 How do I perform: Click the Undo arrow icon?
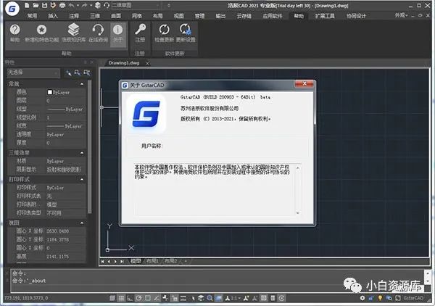71,5
